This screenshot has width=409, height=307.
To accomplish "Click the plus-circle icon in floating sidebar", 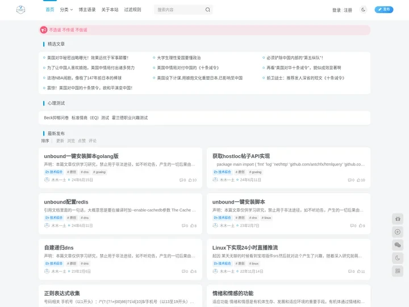I will 398,232.
